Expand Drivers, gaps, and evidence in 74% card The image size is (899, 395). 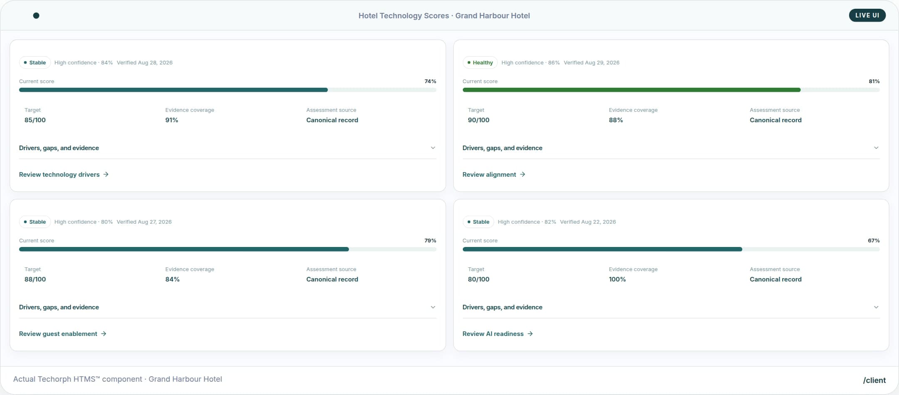point(228,148)
